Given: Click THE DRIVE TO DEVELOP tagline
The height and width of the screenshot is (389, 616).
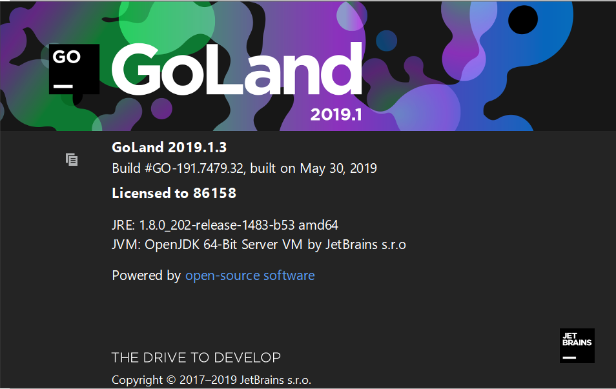Looking at the screenshot, I should (x=196, y=357).
